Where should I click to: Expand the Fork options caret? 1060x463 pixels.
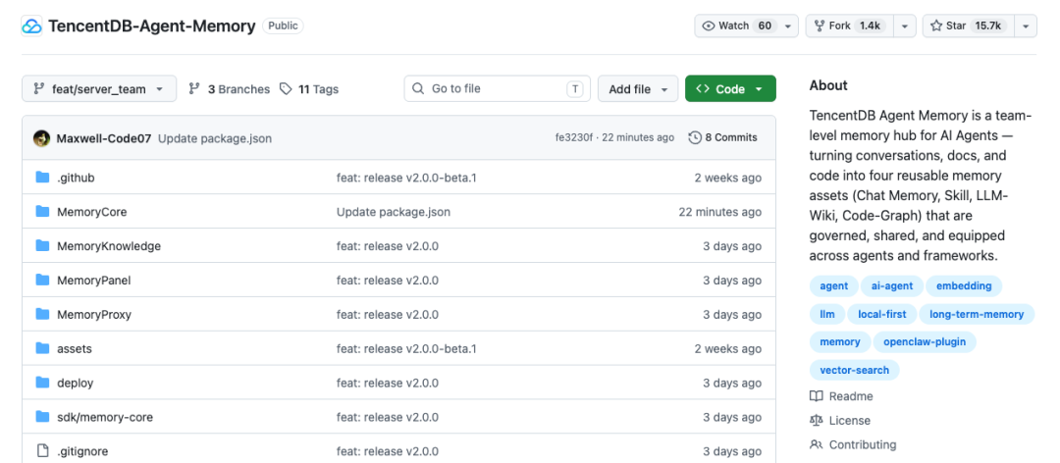point(905,26)
